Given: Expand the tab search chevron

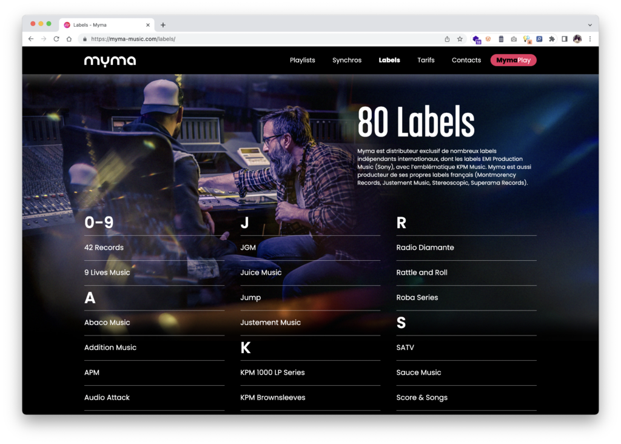Looking at the screenshot, I should pos(589,25).
